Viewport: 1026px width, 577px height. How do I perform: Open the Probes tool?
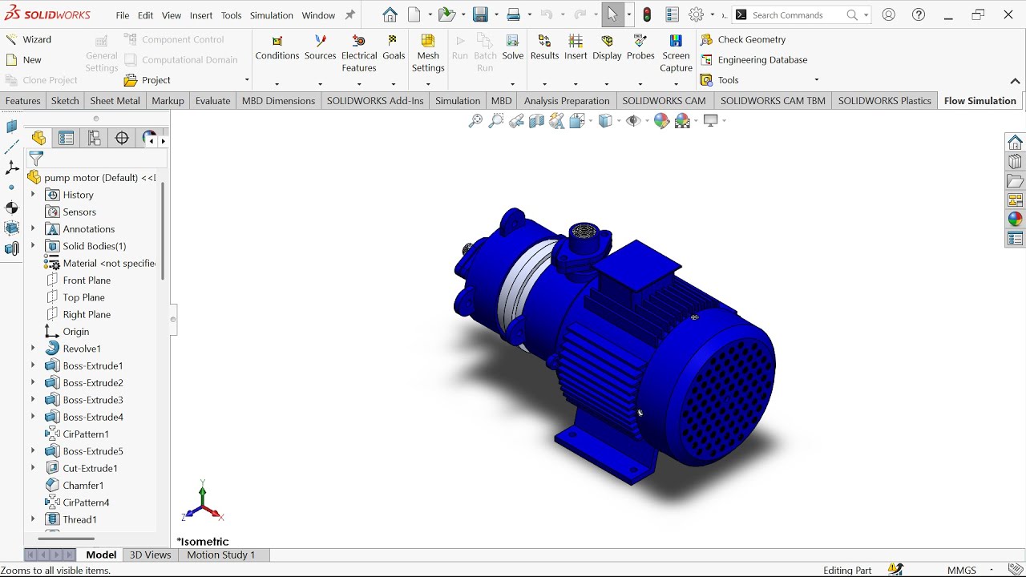[x=640, y=48]
